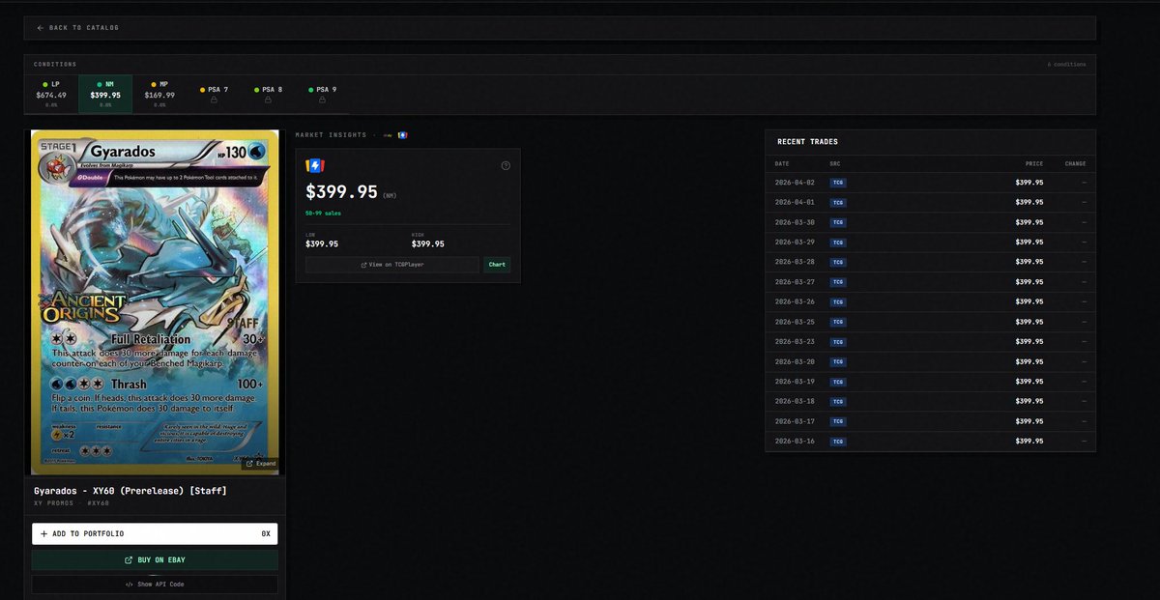Select the locked PSA 8 condition tab

[268, 95]
